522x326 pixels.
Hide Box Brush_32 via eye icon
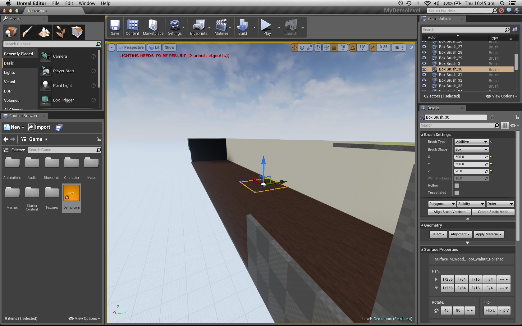tap(424, 80)
